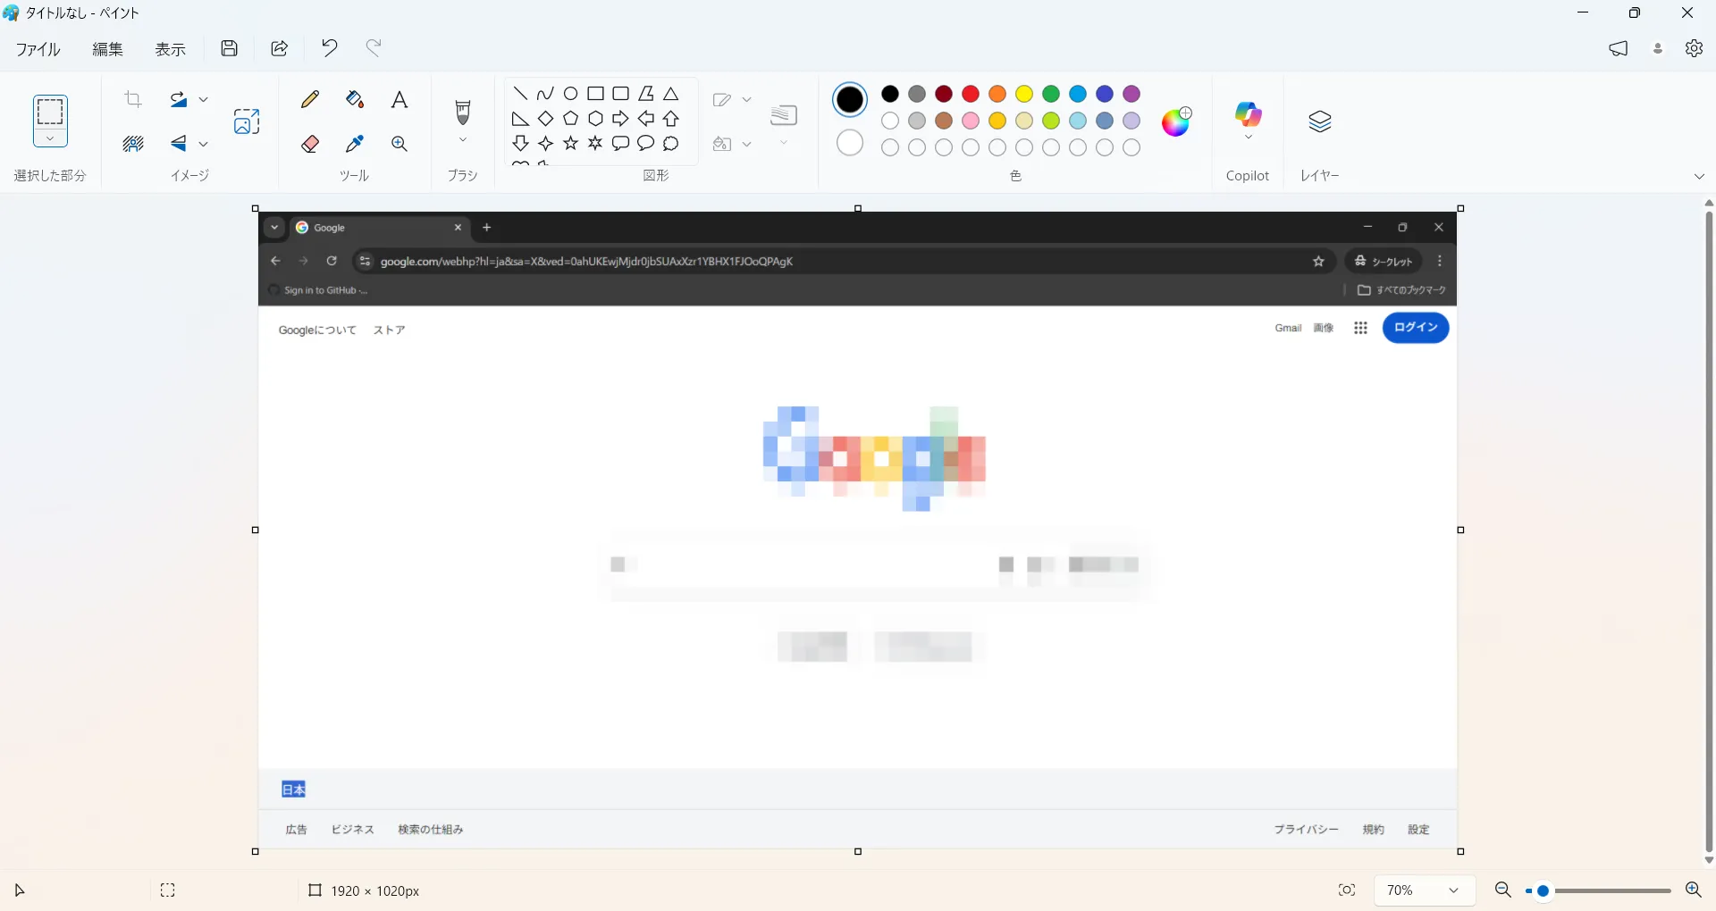Click the Crop icon

click(133, 99)
